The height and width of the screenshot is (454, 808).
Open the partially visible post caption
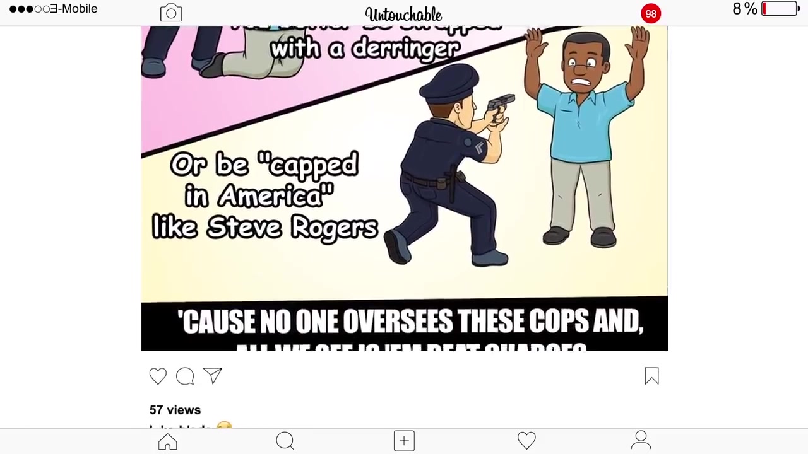click(191, 426)
